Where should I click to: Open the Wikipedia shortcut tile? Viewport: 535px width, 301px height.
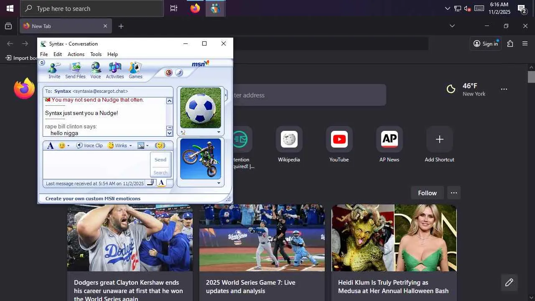pyautogui.click(x=289, y=145)
